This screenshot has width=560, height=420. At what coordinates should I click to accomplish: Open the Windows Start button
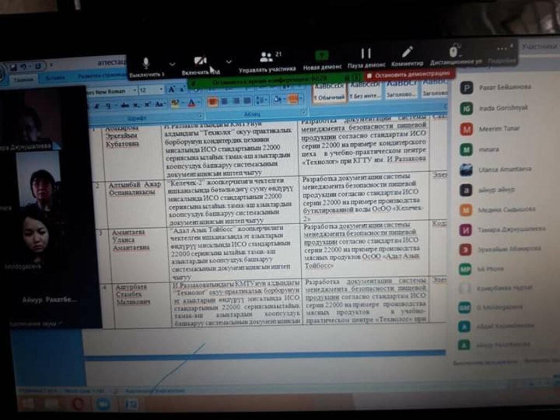[28, 404]
